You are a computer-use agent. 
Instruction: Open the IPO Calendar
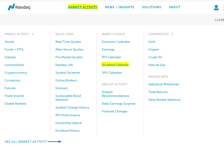(111, 57)
